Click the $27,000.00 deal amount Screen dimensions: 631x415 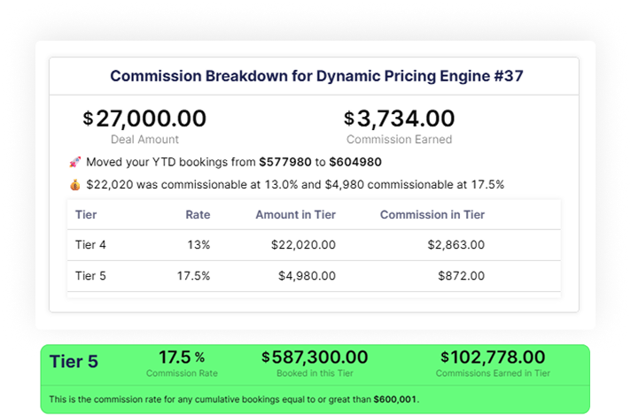point(144,119)
